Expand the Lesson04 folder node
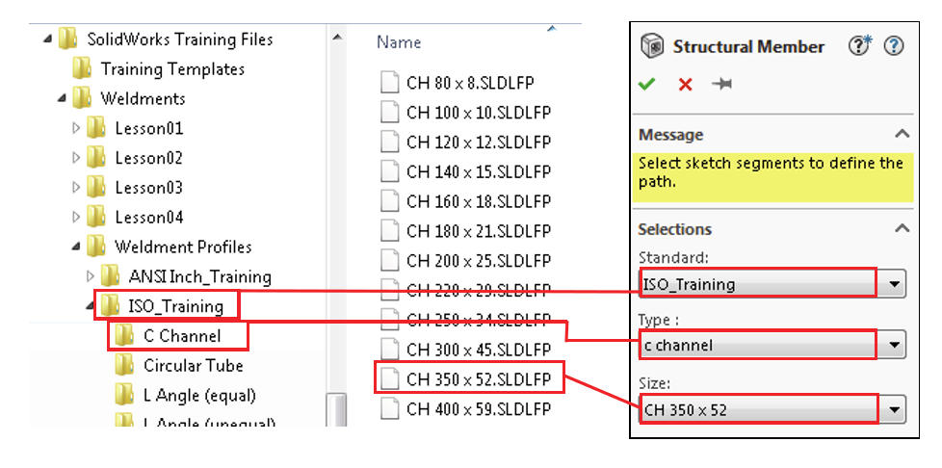This screenshot has height=468, width=942. pos(76,217)
